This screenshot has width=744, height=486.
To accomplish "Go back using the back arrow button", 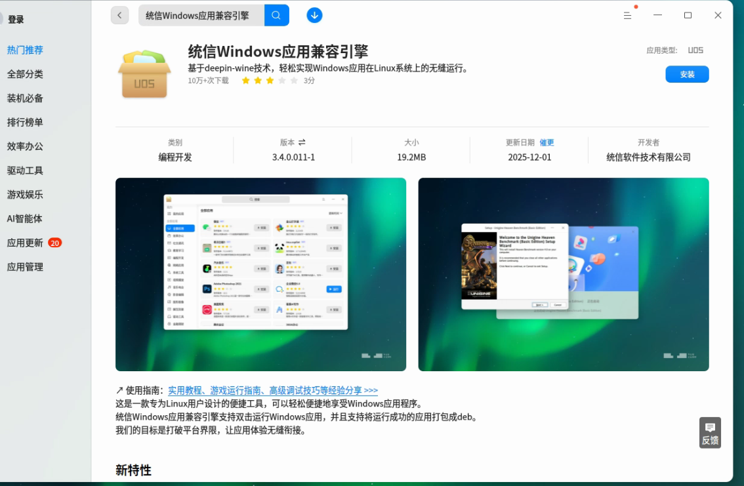I will pos(119,15).
